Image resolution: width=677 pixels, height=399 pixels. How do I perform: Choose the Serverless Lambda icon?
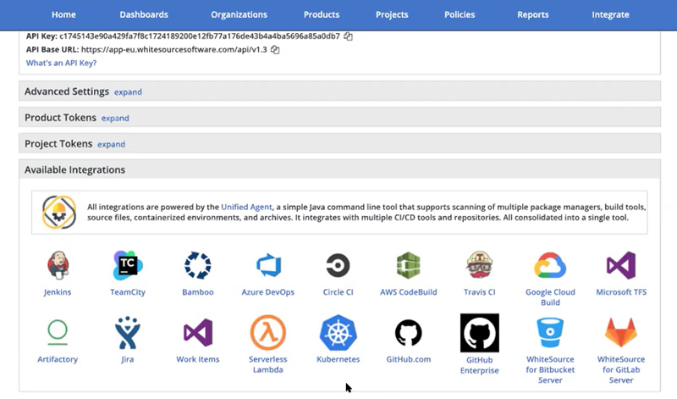coord(268,332)
